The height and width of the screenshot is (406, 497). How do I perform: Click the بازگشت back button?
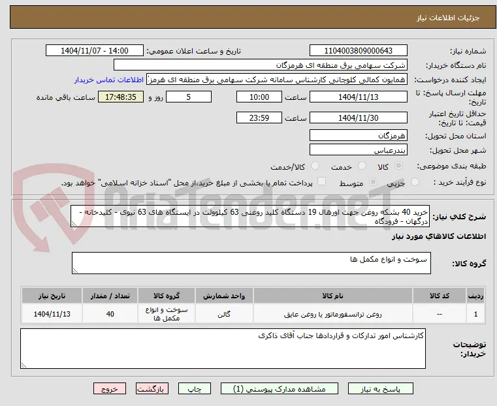(152, 388)
